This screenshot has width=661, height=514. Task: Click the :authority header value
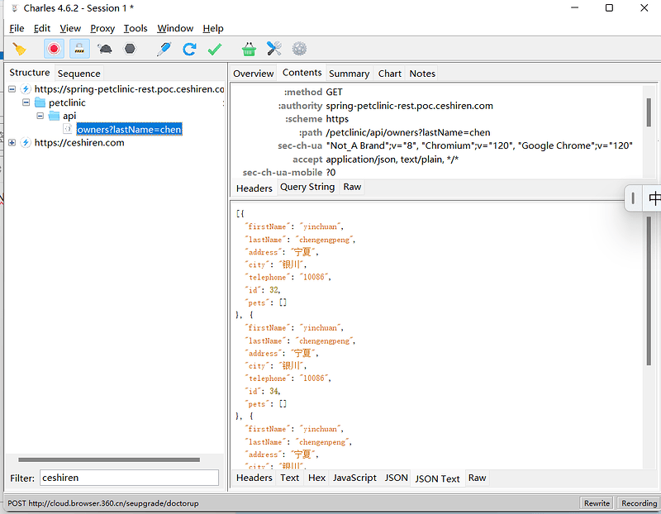(409, 106)
